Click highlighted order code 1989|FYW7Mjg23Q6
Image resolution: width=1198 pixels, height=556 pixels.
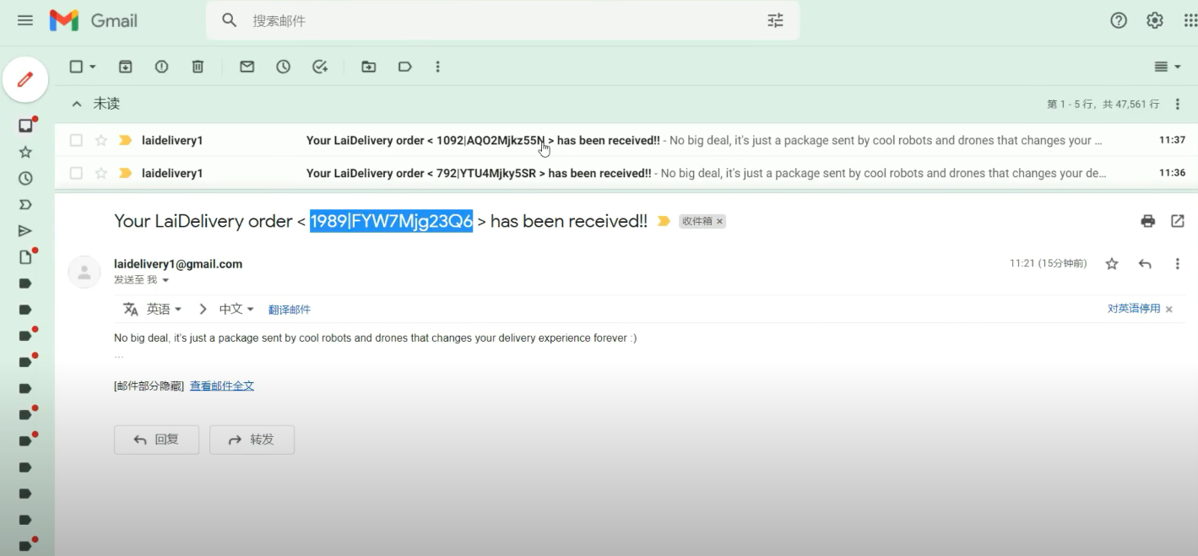(391, 221)
